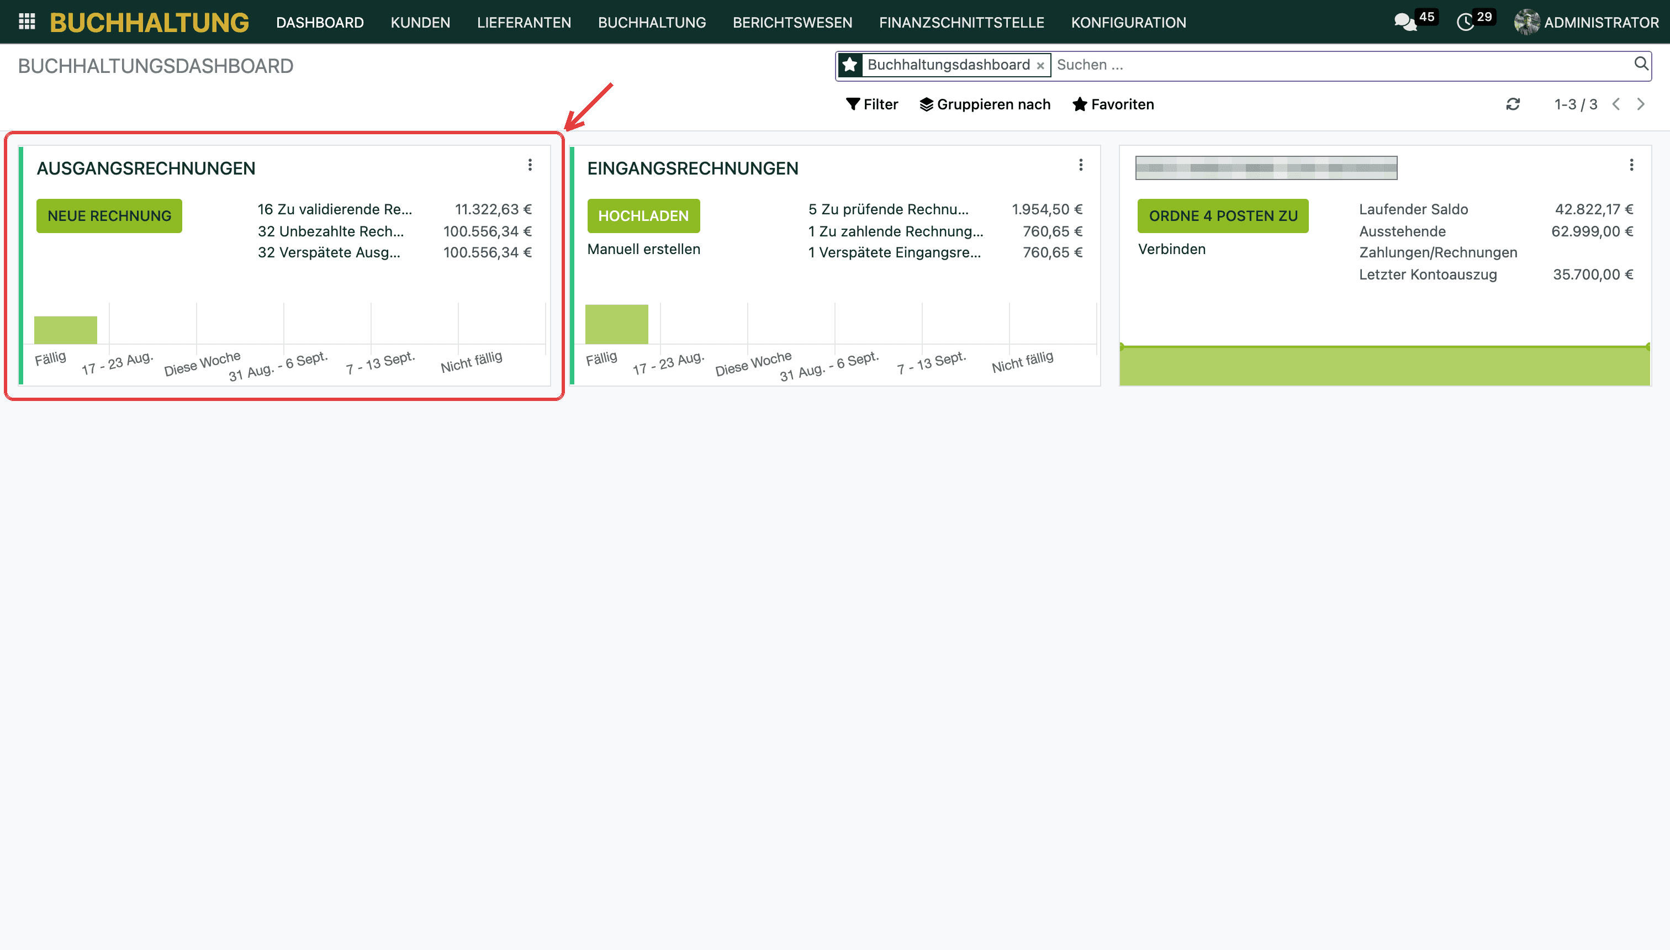Click the Ausgangsrechnungen card title
1670x950 pixels.
coord(146,168)
